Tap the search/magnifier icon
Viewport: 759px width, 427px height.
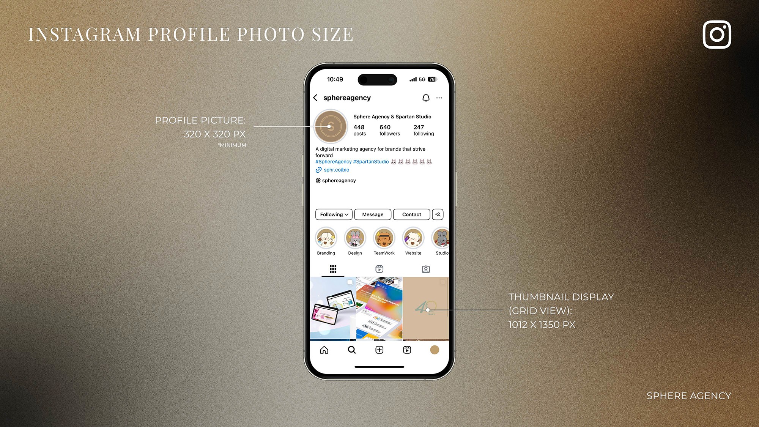tap(351, 349)
